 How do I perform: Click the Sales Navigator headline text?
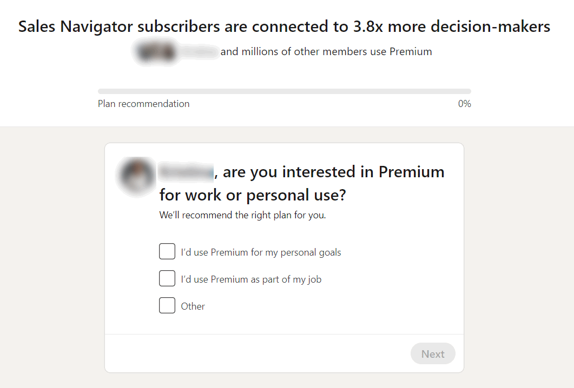click(x=283, y=26)
